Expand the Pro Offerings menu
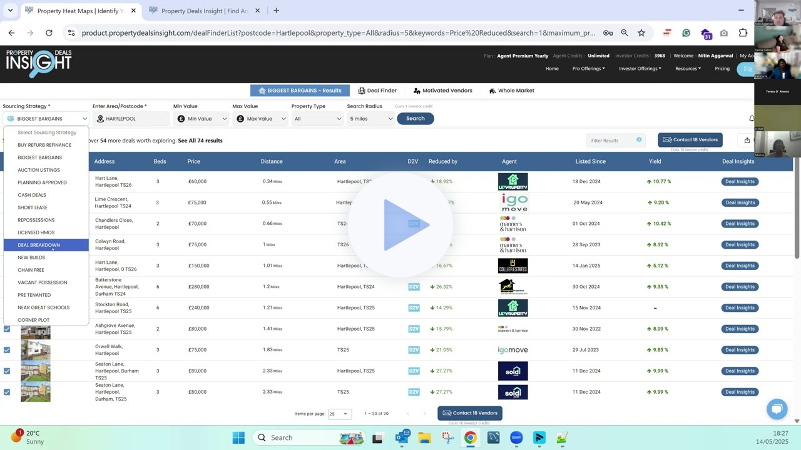This screenshot has height=450, width=801. click(588, 69)
